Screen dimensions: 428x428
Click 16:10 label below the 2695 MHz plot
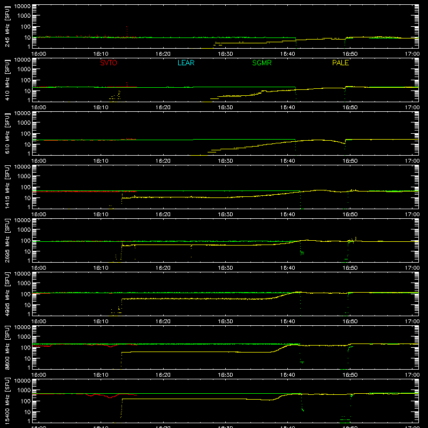pos(101,268)
